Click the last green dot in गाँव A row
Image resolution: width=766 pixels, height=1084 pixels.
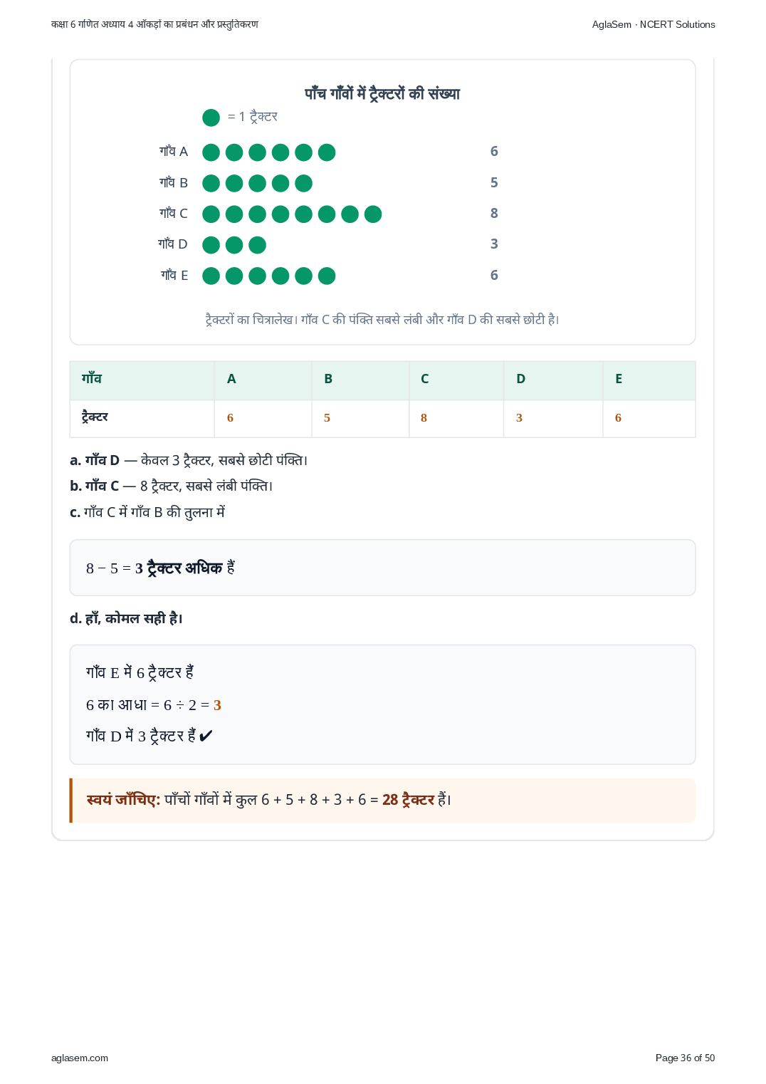(327, 152)
